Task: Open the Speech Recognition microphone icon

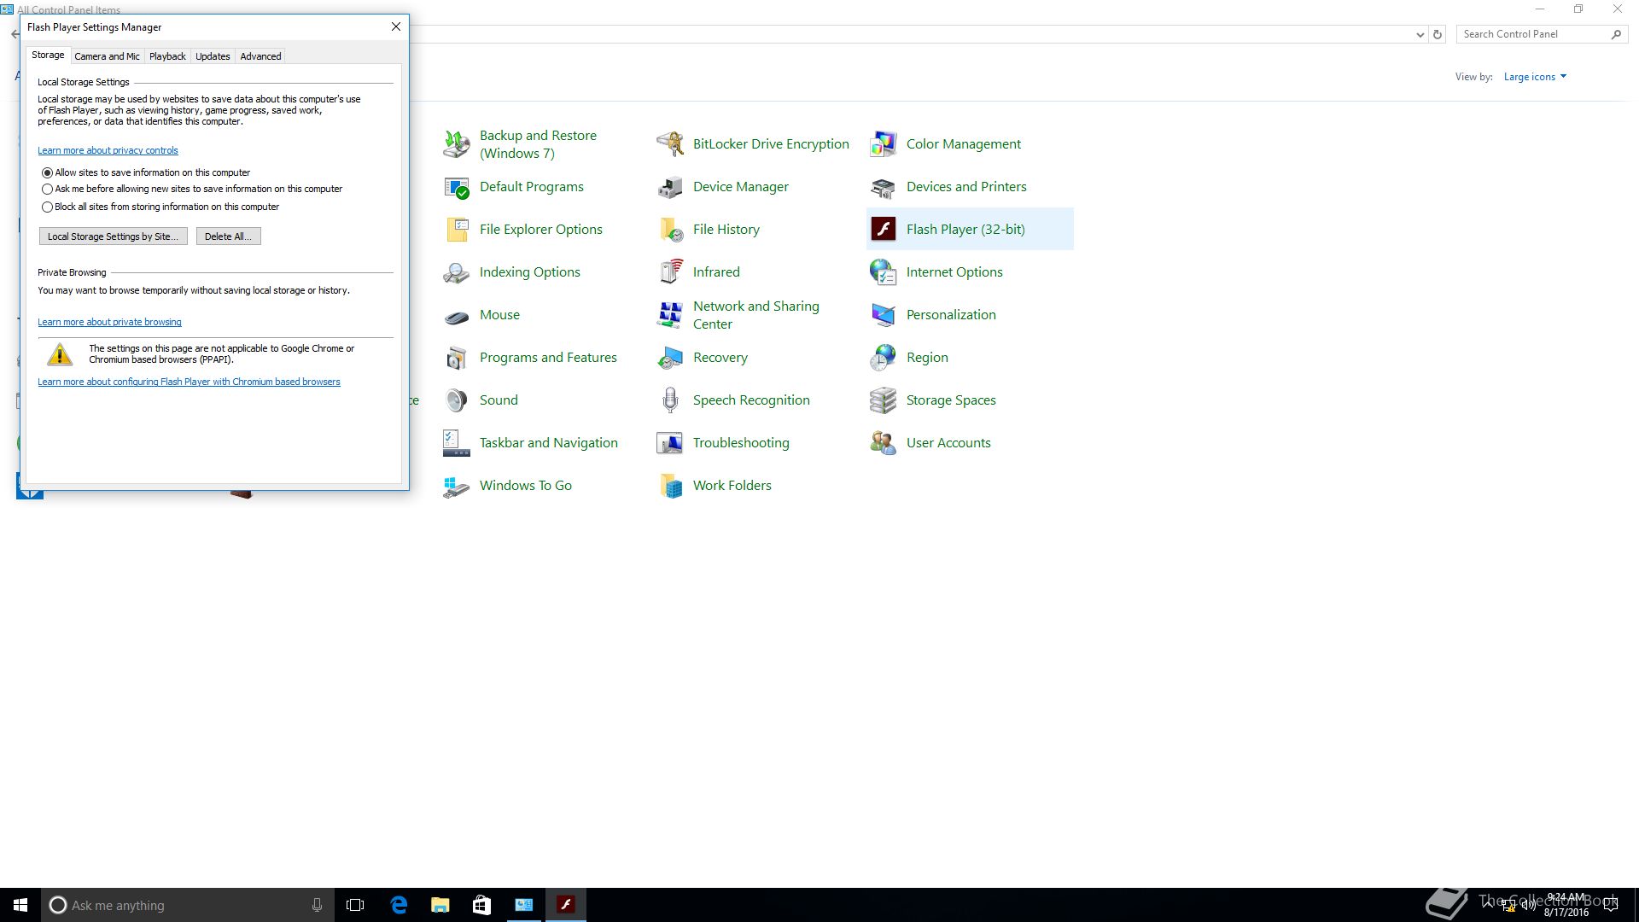Action: pyautogui.click(x=670, y=400)
